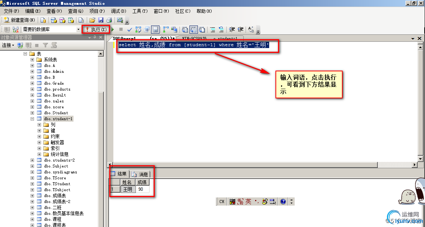This screenshot has width=425, height=227.
Task: Switch output to Results to File
Action: point(202,29)
